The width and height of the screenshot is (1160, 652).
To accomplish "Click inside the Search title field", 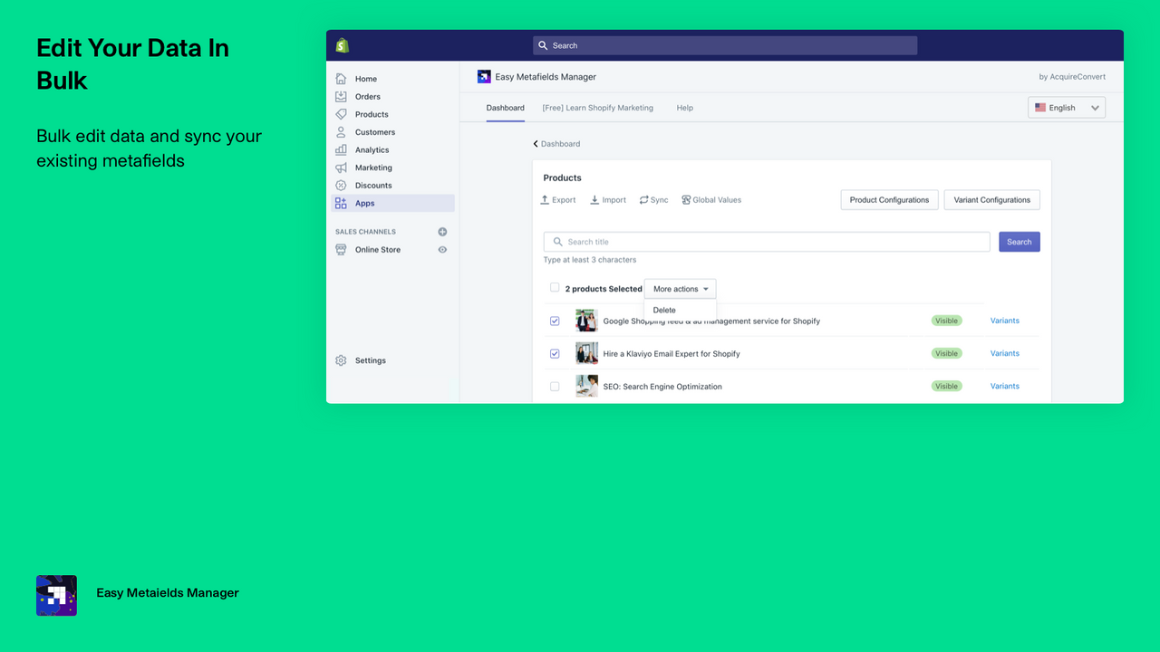I will pos(766,242).
